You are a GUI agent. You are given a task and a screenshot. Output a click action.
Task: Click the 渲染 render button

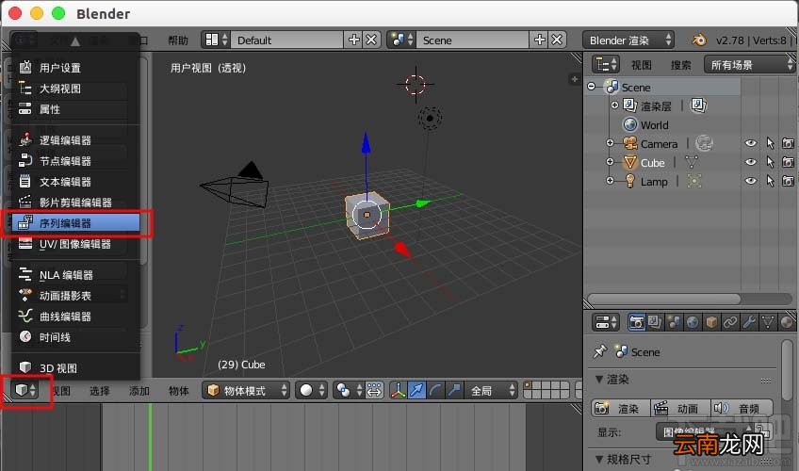click(621, 408)
